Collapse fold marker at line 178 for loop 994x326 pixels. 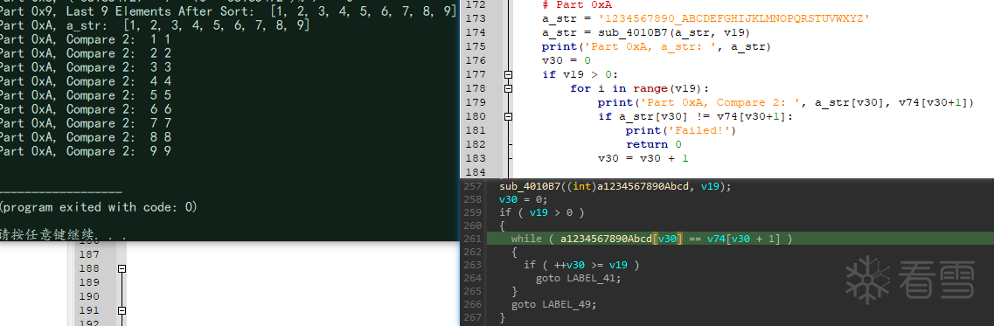click(508, 89)
